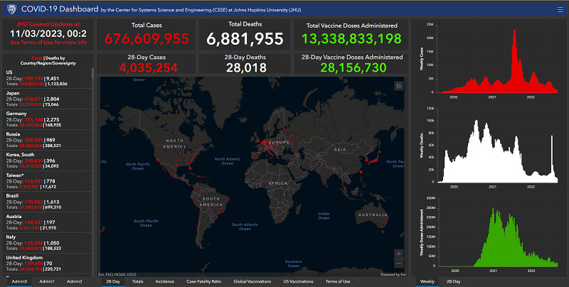
Task: Select Russia in the country list
Action: tap(47, 140)
